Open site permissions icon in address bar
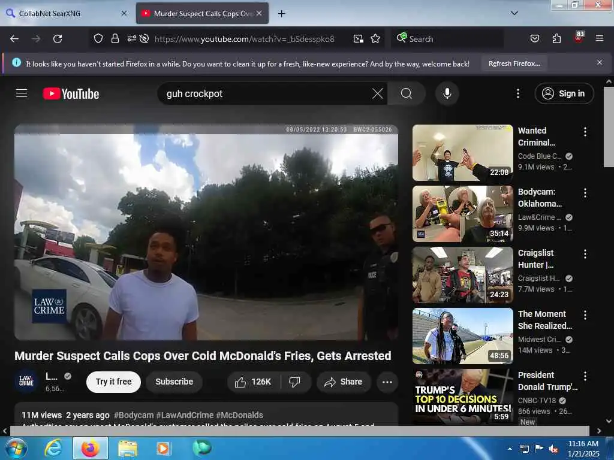This screenshot has height=460, width=614. [131, 38]
